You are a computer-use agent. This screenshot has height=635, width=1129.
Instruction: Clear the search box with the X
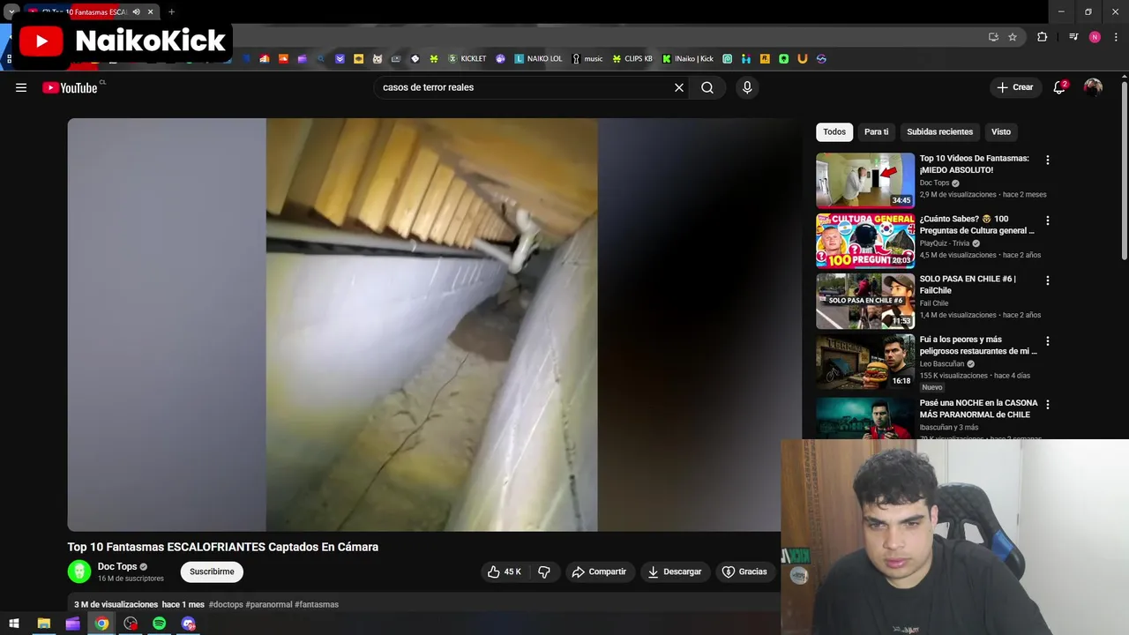(x=679, y=87)
